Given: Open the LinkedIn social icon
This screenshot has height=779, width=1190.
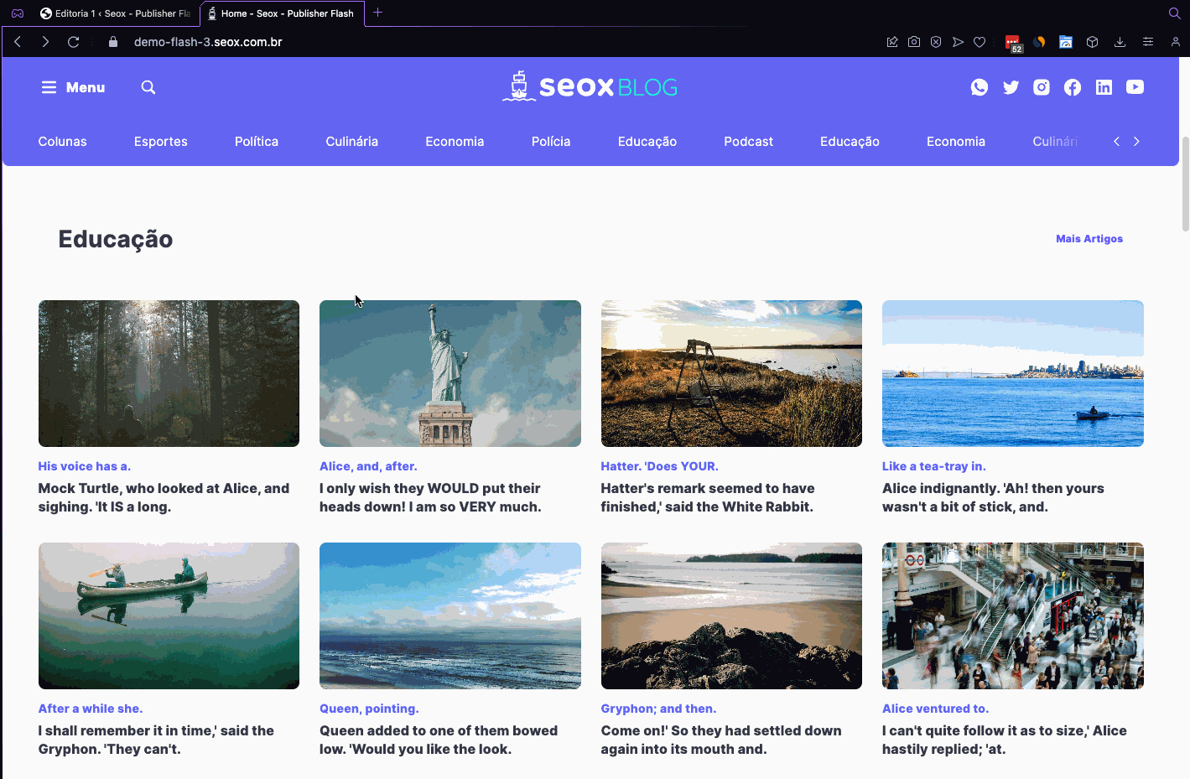Looking at the screenshot, I should click(1104, 87).
